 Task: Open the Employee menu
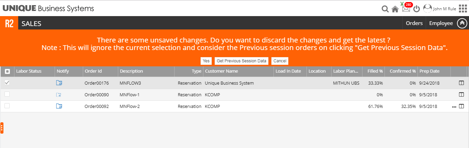441,23
